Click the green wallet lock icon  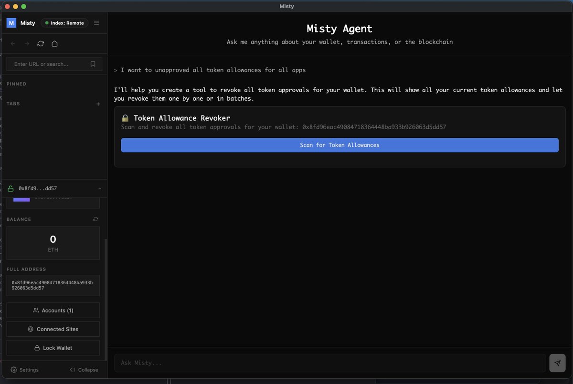click(x=11, y=188)
